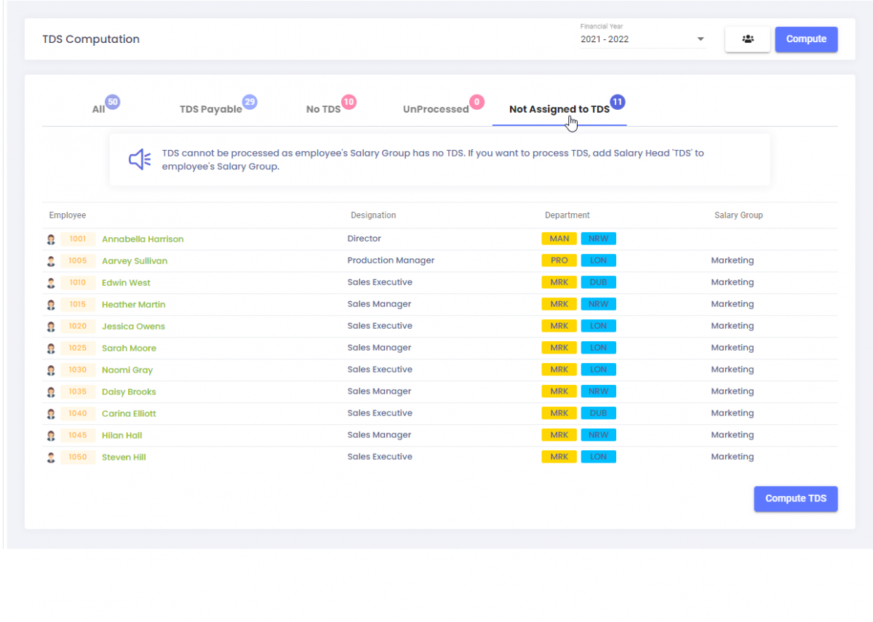
Task: Select the PRO badge for Aarvey Sullivan
Action: 559,260
